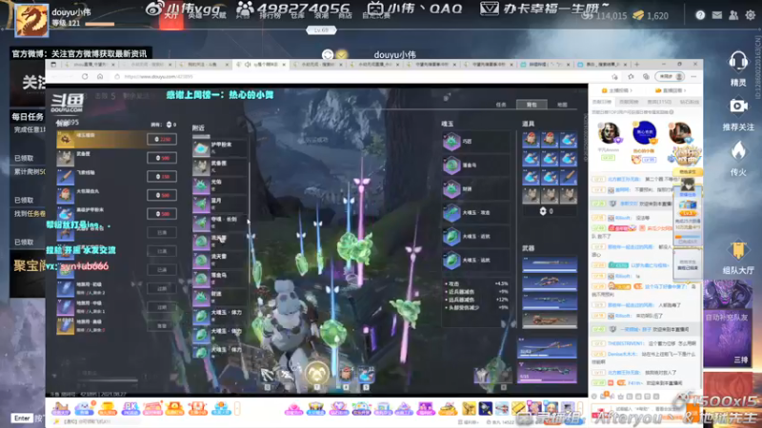
Task: Switch to the muted Douyu stream tab
Action: pos(262,64)
